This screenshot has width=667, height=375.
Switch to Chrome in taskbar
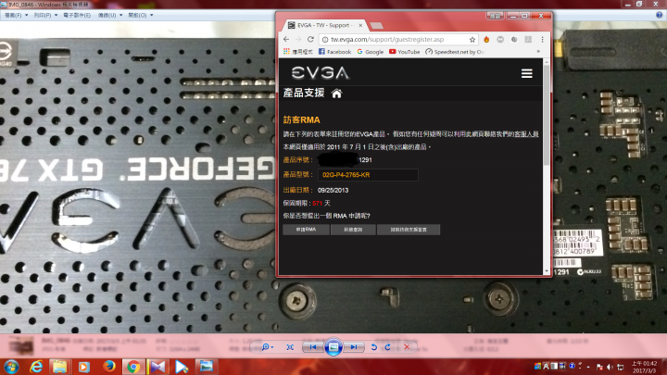133,367
